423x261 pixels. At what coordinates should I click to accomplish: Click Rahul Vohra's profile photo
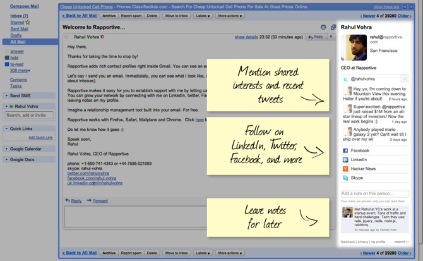point(354,47)
